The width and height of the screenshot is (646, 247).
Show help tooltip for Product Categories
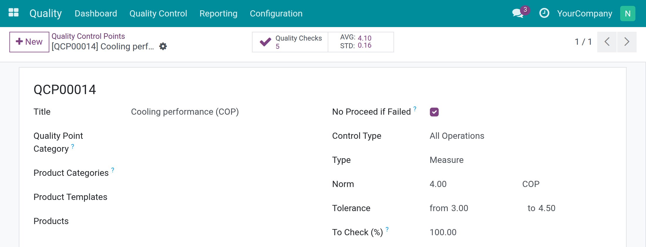[x=113, y=170]
